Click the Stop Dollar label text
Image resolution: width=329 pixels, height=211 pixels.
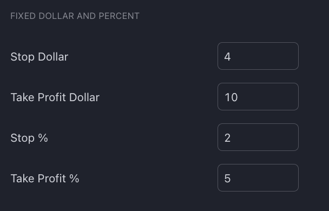coord(40,57)
